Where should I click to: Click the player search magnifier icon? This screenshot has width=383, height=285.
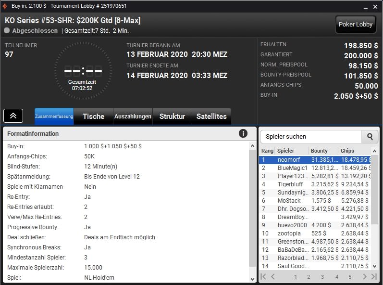pyautogui.click(x=370, y=137)
